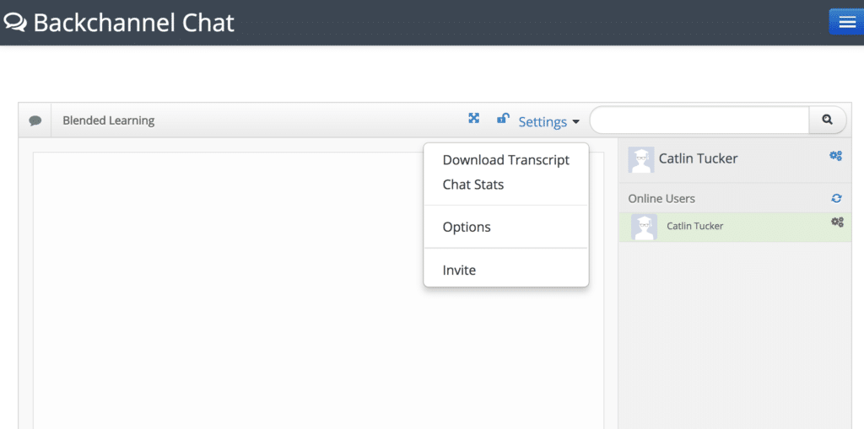Choose Chat Stats menu entry
This screenshot has width=864, height=429.
coord(473,185)
